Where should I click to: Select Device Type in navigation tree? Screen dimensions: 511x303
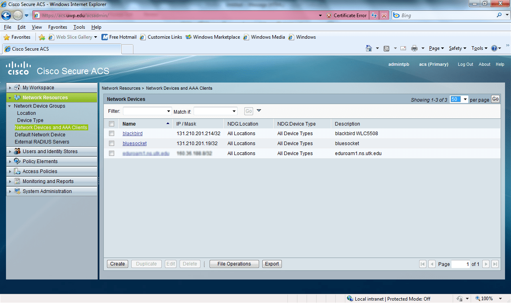(x=30, y=120)
